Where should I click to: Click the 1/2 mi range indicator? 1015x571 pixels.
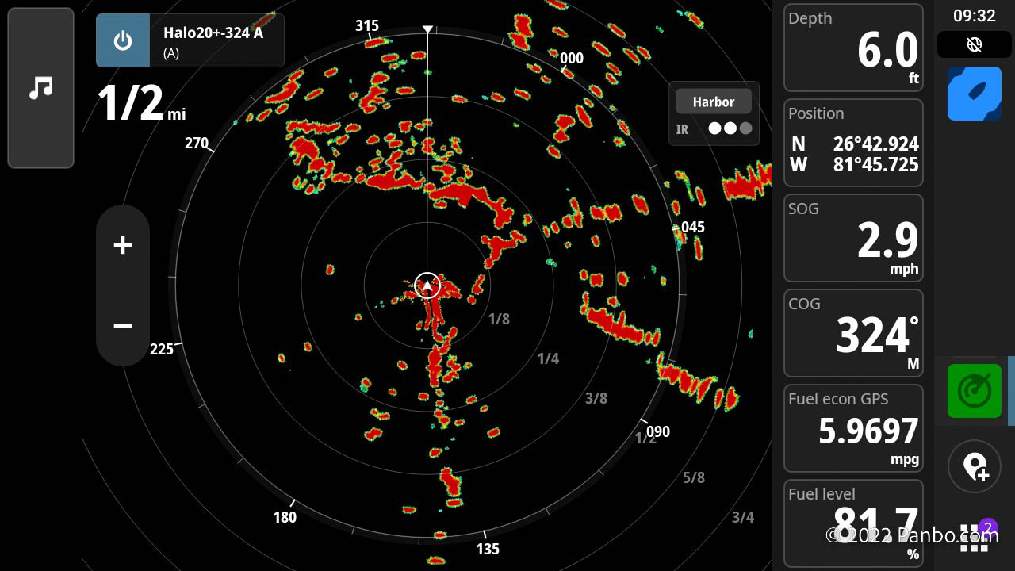click(141, 104)
